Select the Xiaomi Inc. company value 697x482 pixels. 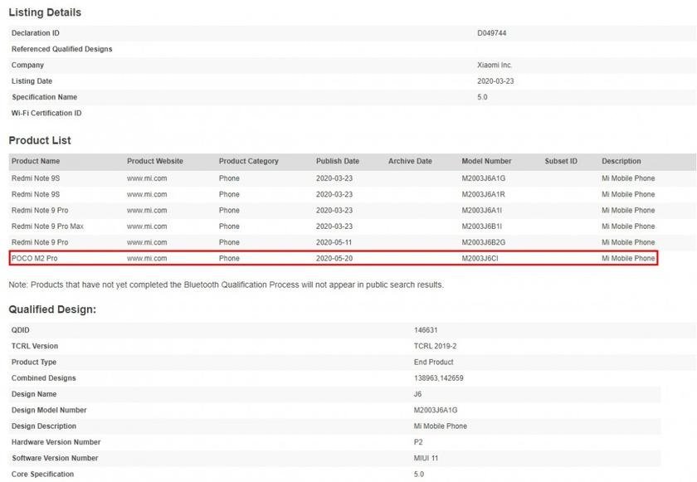(x=495, y=65)
